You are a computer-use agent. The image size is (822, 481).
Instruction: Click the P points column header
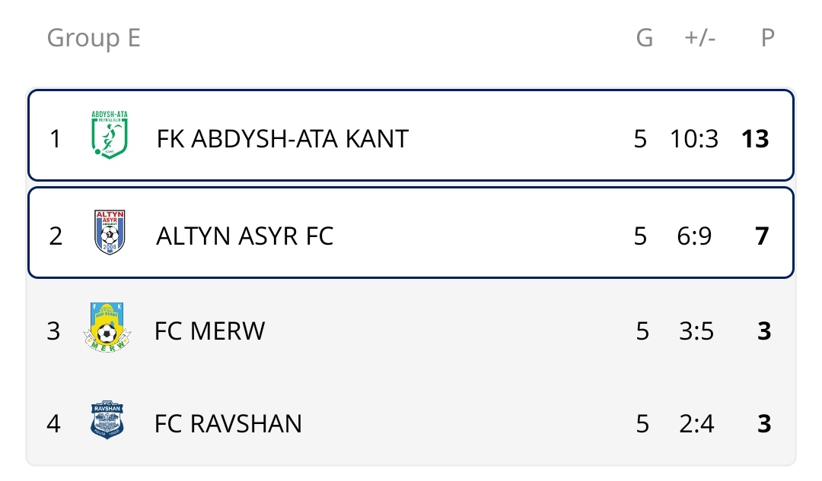(767, 38)
